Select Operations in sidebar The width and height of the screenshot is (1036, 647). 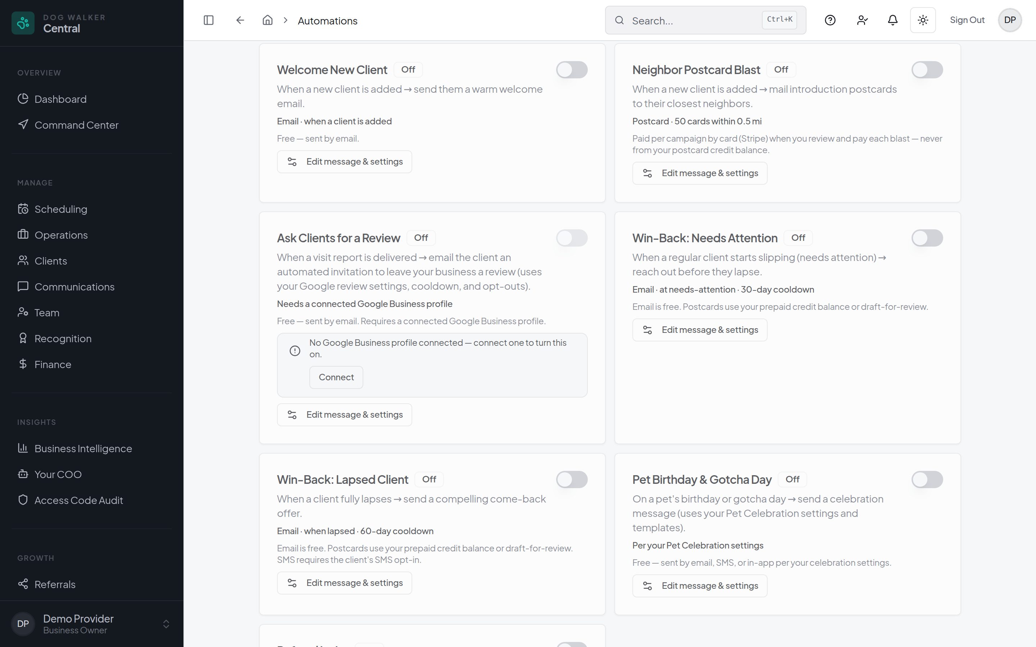pos(92,235)
